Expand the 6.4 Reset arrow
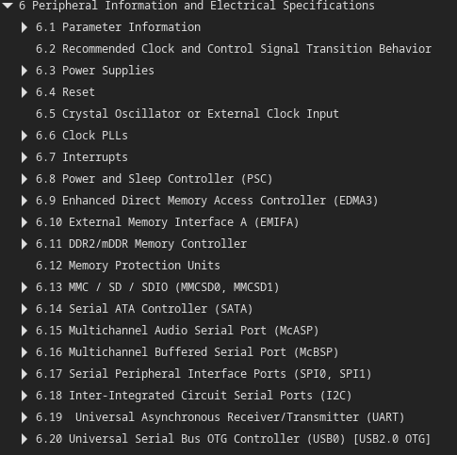 [x=24, y=92]
